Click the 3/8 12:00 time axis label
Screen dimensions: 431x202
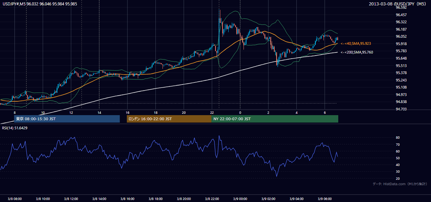tap(71, 199)
